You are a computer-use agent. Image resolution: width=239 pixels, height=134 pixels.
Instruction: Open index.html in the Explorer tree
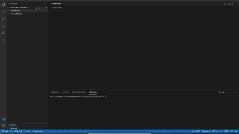click(x=27, y=11)
